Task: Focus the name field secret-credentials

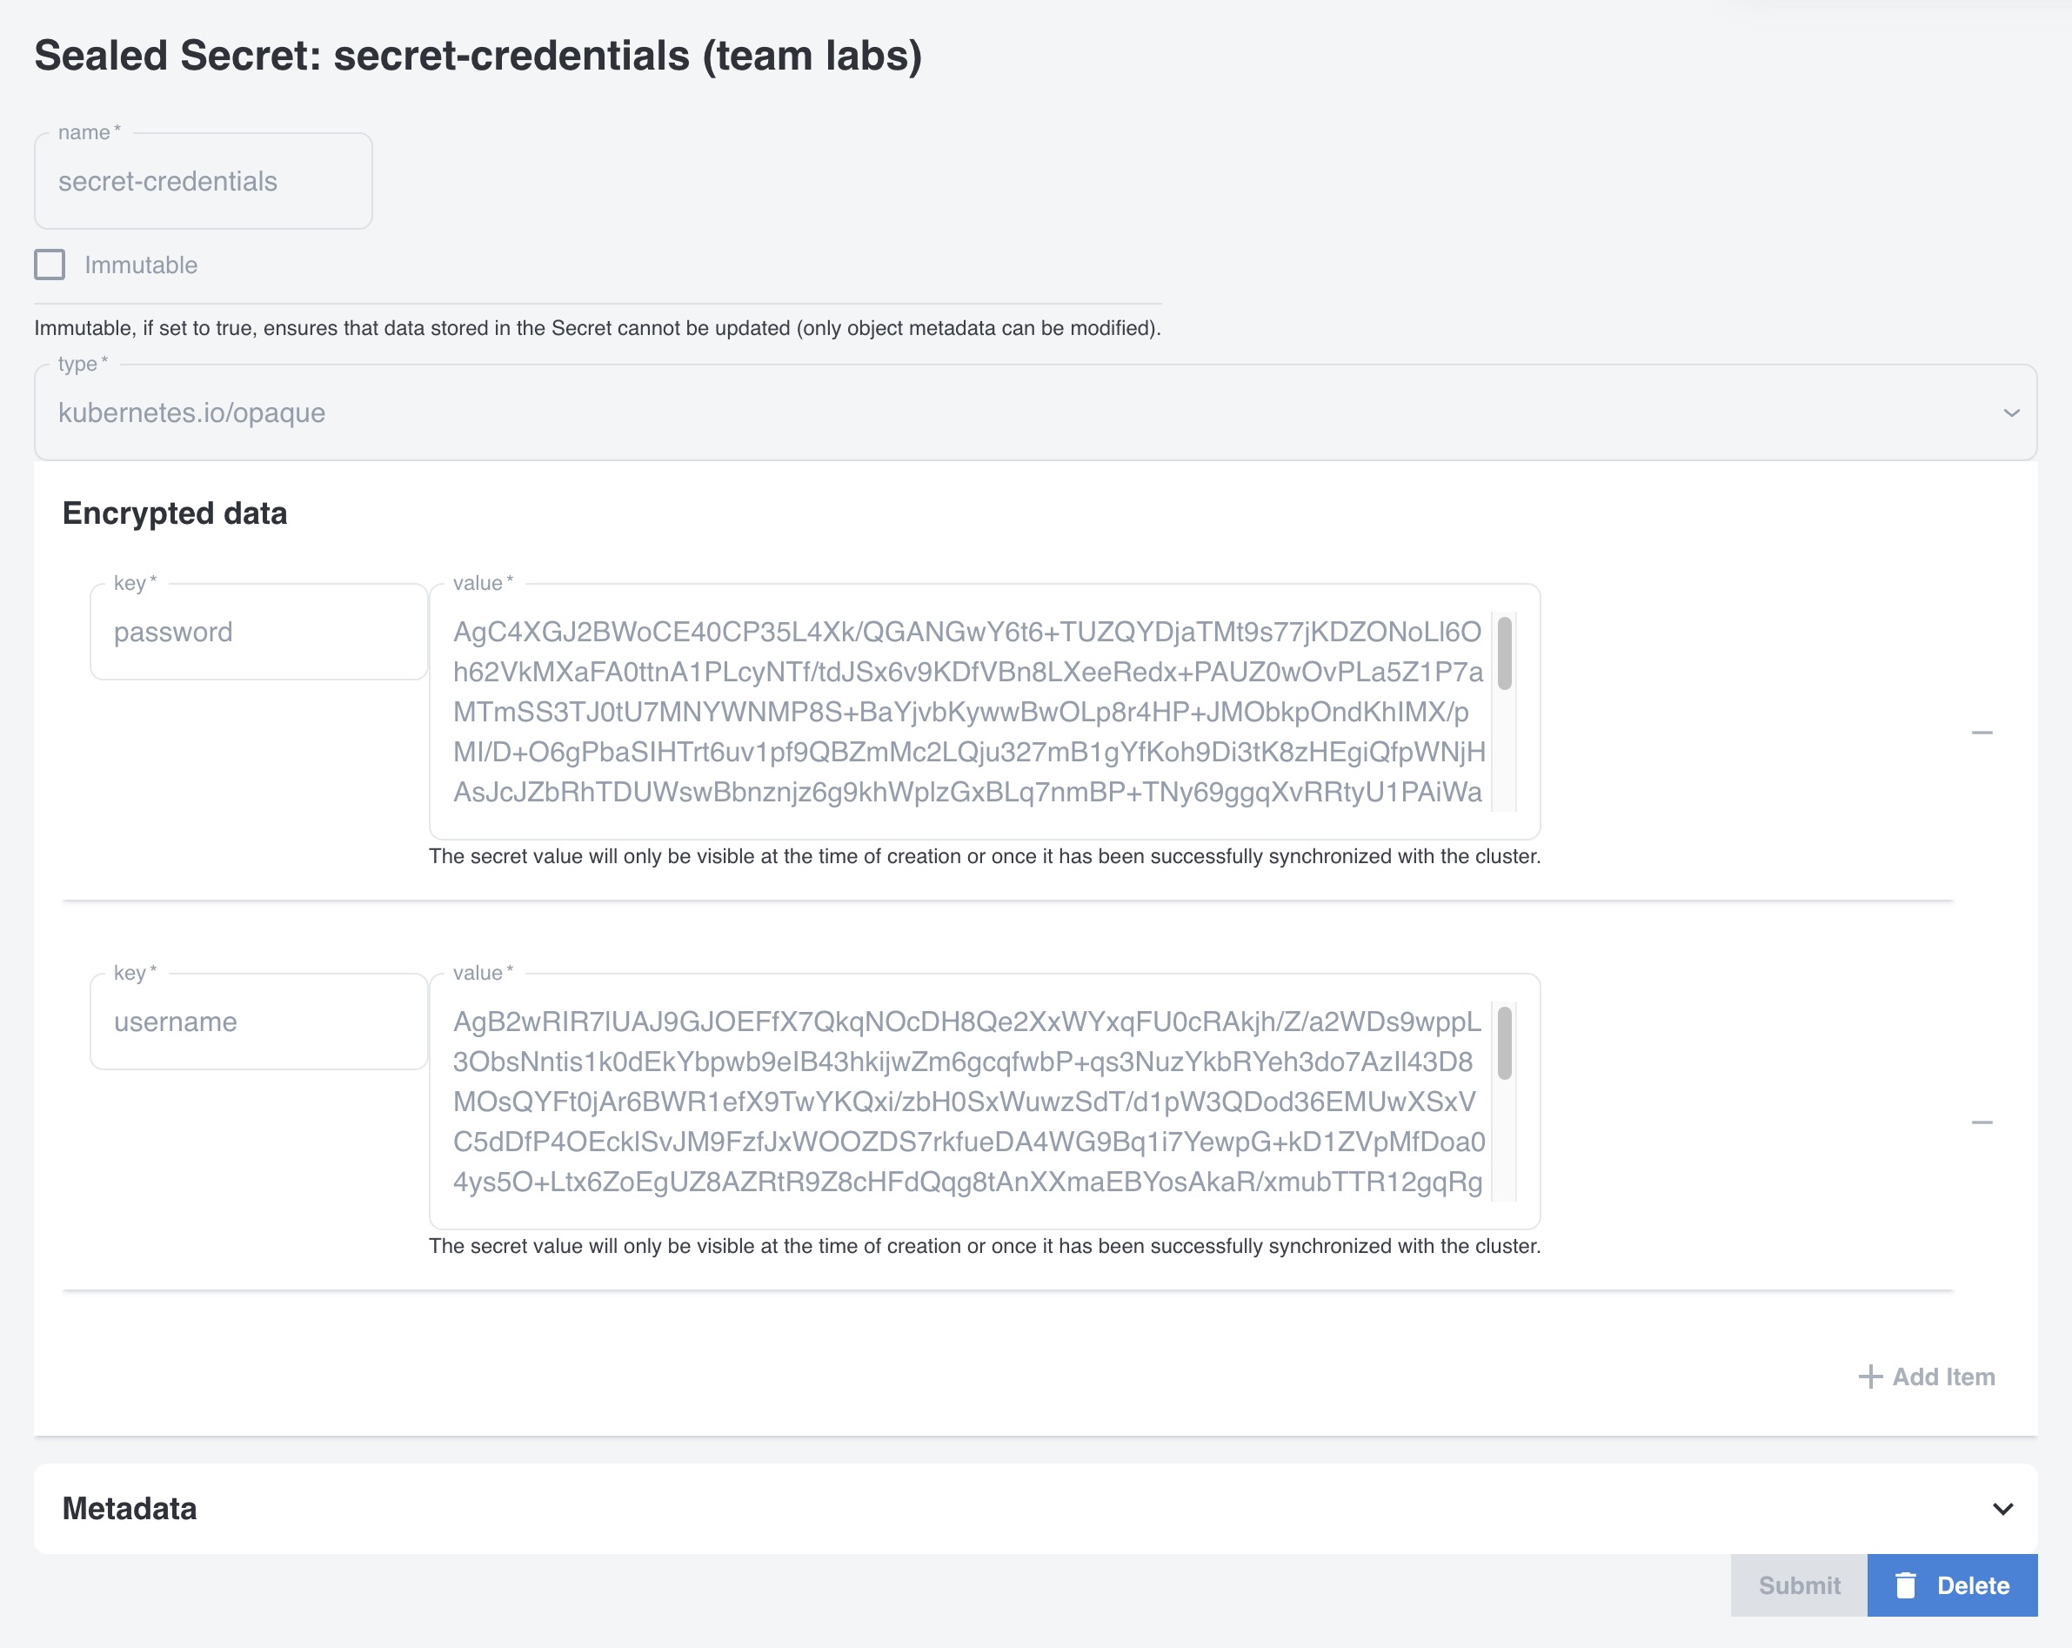Action: [x=204, y=182]
